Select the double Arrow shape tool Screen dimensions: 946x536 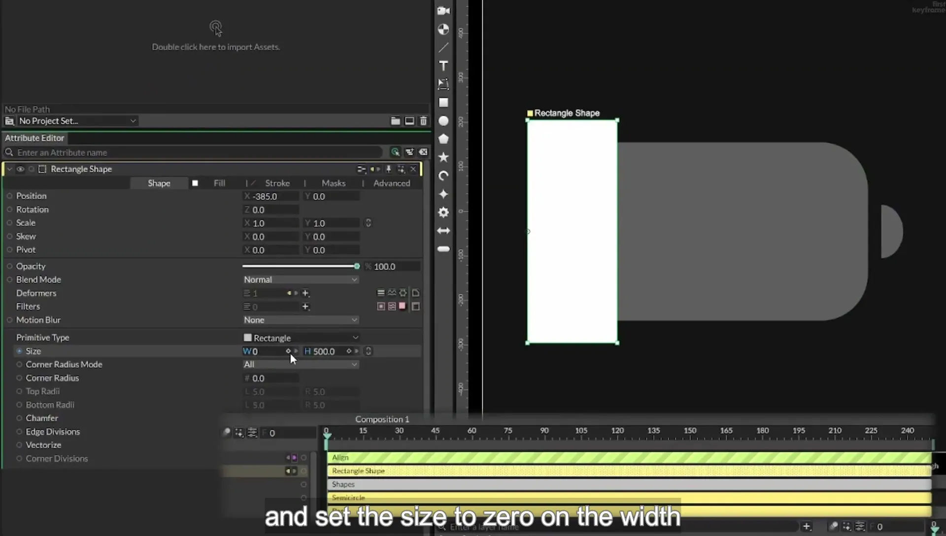tap(443, 231)
